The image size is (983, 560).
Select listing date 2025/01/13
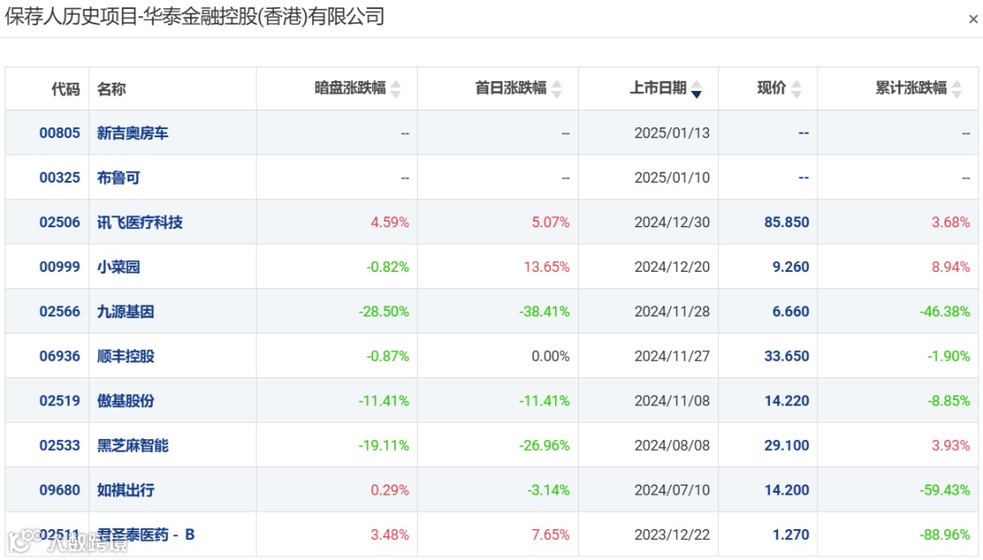[672, 133]
